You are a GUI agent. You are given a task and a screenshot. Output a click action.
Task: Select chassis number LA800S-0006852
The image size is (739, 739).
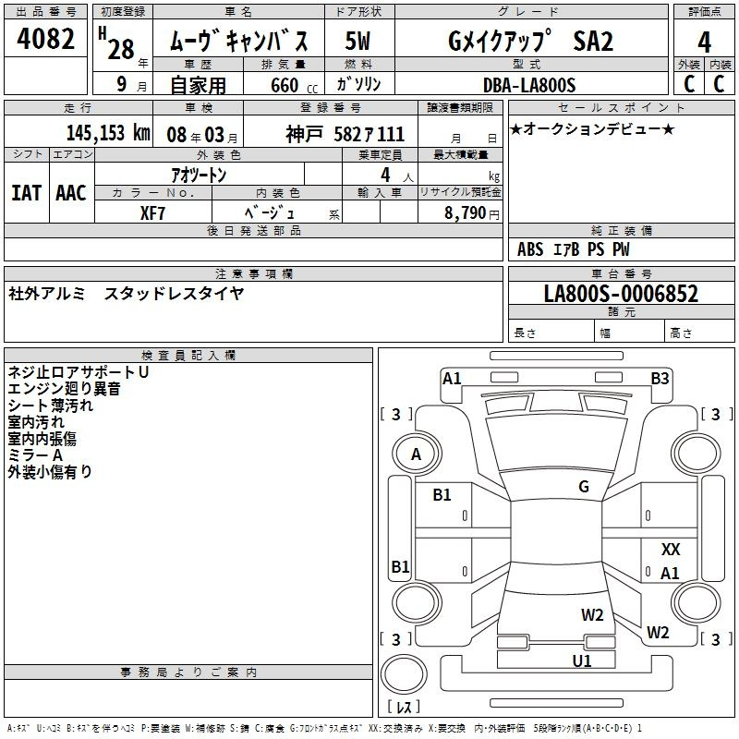621,294
